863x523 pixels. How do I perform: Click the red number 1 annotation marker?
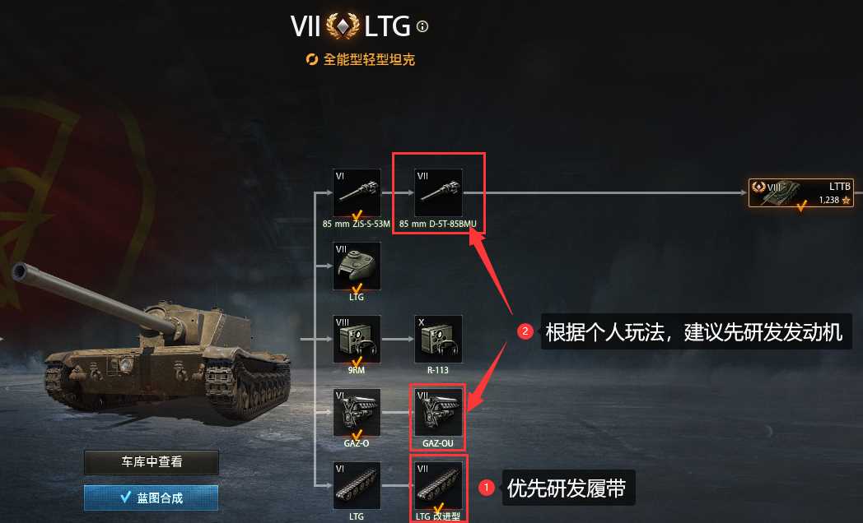486,488
